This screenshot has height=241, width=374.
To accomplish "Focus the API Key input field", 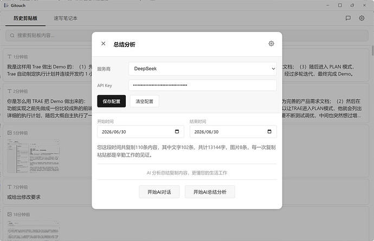I will (x=203, y=85).
